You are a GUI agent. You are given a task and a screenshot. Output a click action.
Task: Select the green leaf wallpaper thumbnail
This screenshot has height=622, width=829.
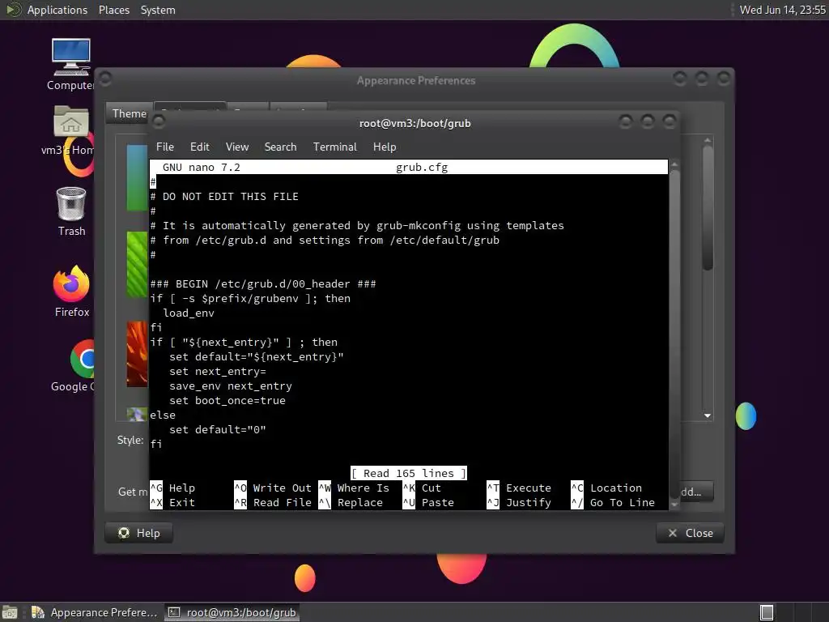click(138, 265)
